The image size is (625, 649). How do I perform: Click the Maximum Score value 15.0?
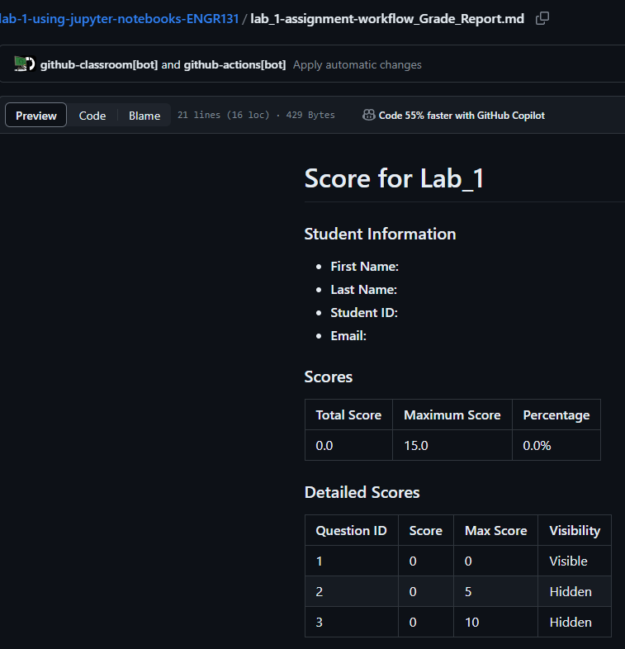pyautogui.click(x=416, y=445)
